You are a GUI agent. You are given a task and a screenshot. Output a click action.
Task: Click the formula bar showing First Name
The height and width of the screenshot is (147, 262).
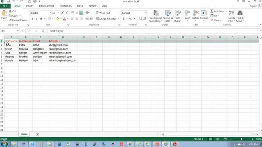153,31
